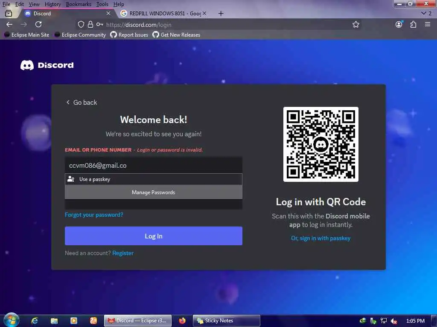Open the extensions puzzle icon

[413, 24]
